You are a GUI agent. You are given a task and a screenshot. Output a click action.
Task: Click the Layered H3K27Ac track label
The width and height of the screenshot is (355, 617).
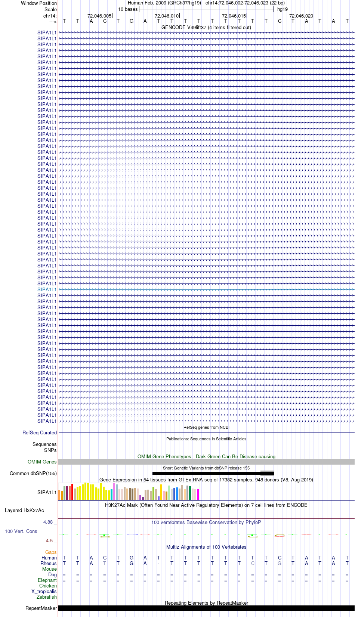point(24,510)
